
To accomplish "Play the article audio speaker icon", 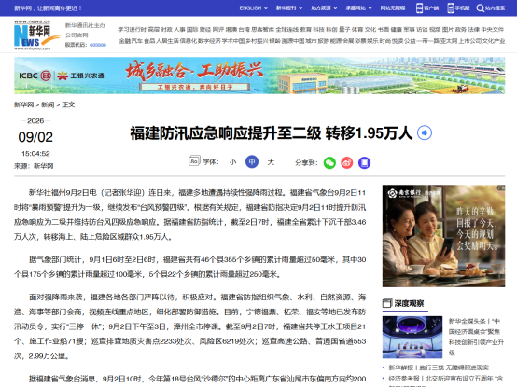I will click(x=425, y=132).
